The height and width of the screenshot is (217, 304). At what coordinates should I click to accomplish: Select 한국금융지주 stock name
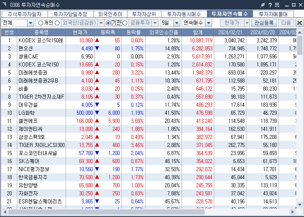(x=33, y=177)
